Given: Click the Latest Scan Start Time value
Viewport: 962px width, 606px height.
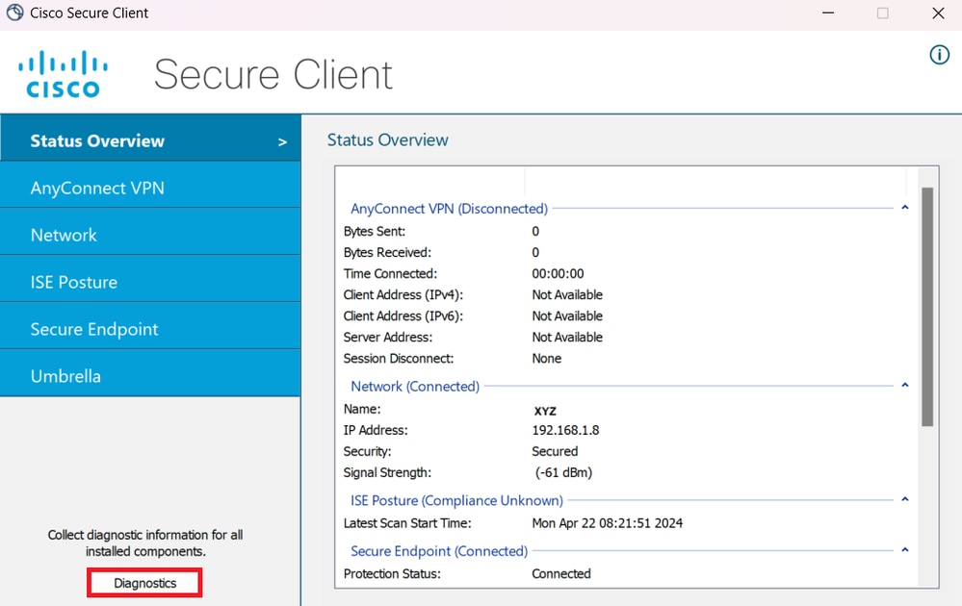Looking at the screenshot, I should coord(607,523).
